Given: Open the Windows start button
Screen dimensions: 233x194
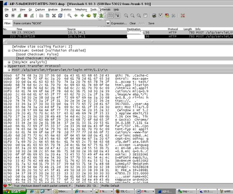Looking at the screenshot, I should pyautogui.click(x=14, y=191).
